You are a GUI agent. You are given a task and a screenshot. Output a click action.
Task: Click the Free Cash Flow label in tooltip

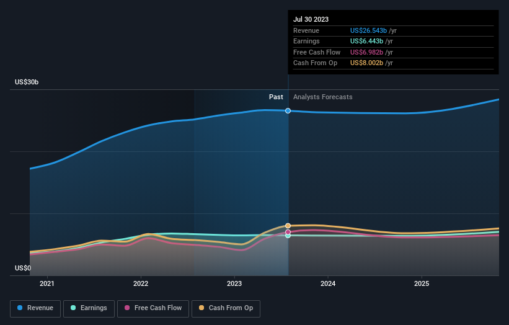(317, 52)
